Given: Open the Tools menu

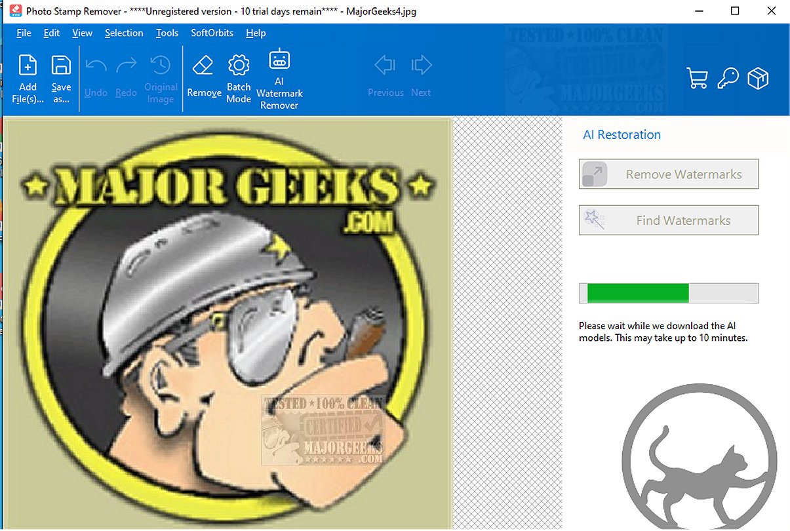Looking at the screenshot, I should [x=167, y=33].
